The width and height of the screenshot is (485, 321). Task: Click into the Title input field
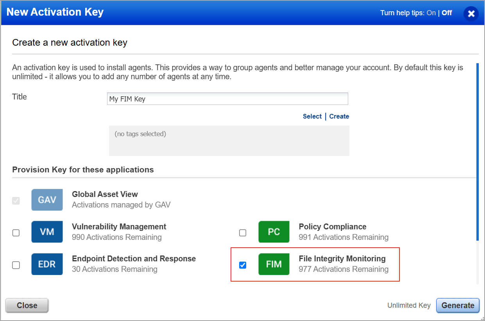227,99
